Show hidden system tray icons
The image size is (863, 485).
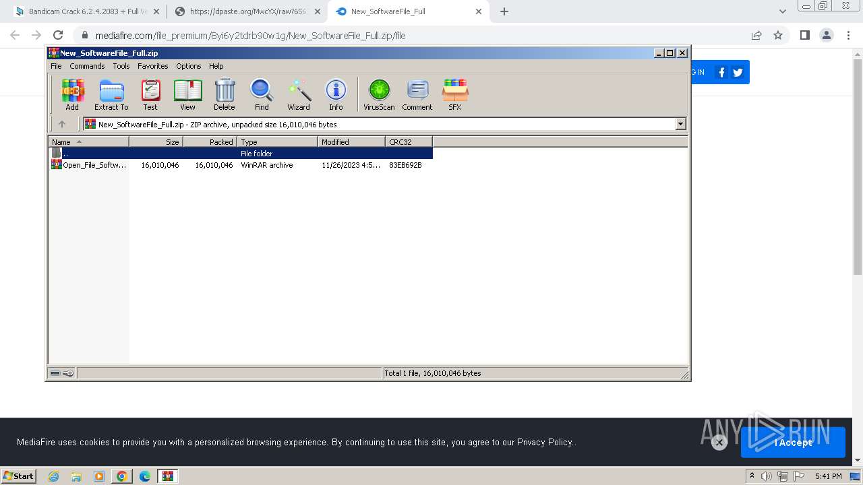click(x=752, y=476)
